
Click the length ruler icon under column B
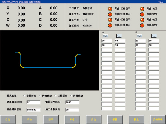point(139,36)
